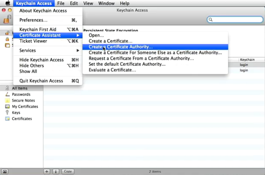Select Keys in the Category list
Viewport: 265px width, 175px height.
pos(21,113)
